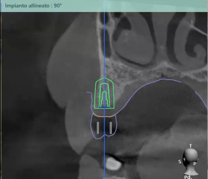Click the S label beside the head model
This screenshot has height=179, width=208.
click(180, 162)
